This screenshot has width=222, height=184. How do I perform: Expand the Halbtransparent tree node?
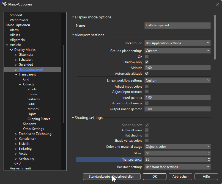coord(16,70)
